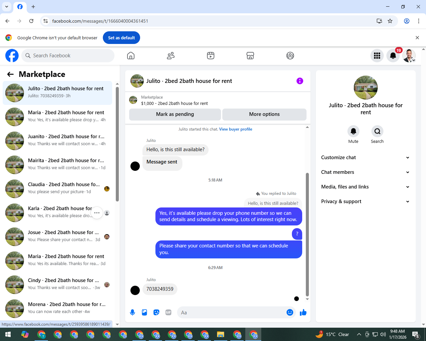The height and width of the screenshot is (341, 426).
Task: Click the 'Hello, is this still available?' bubble from Julito
Action: (175, 150)
